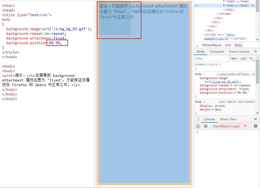Add a new style rule (plus icon)

click(x=251, y=58)
